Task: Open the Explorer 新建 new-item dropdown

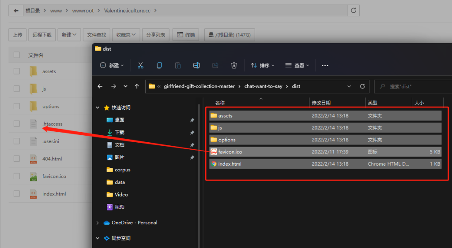Action: [112, 65]
